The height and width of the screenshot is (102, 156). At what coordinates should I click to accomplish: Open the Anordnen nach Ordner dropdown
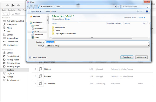pyautogui.click(x=141, y=18)
